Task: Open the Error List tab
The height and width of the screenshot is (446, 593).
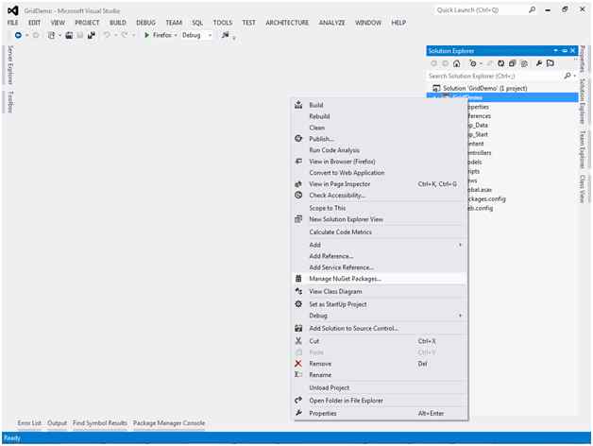Action: coord(29,423)
